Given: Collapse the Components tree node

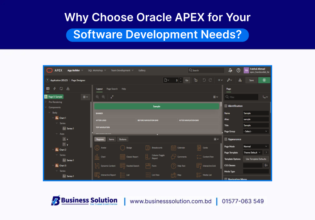Looking at the screenshot, I should coord(46,107).
